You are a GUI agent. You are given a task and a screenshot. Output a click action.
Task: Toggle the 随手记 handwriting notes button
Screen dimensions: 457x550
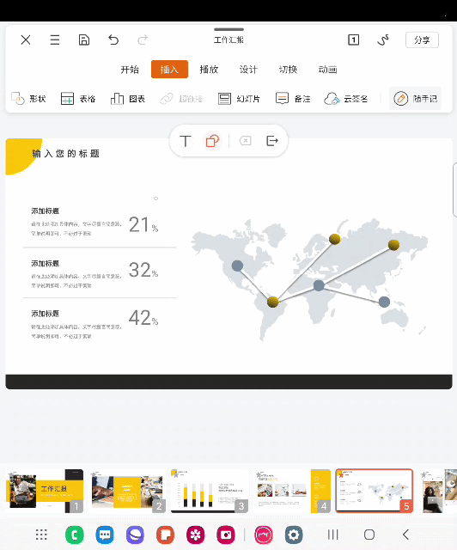(415, 99)
